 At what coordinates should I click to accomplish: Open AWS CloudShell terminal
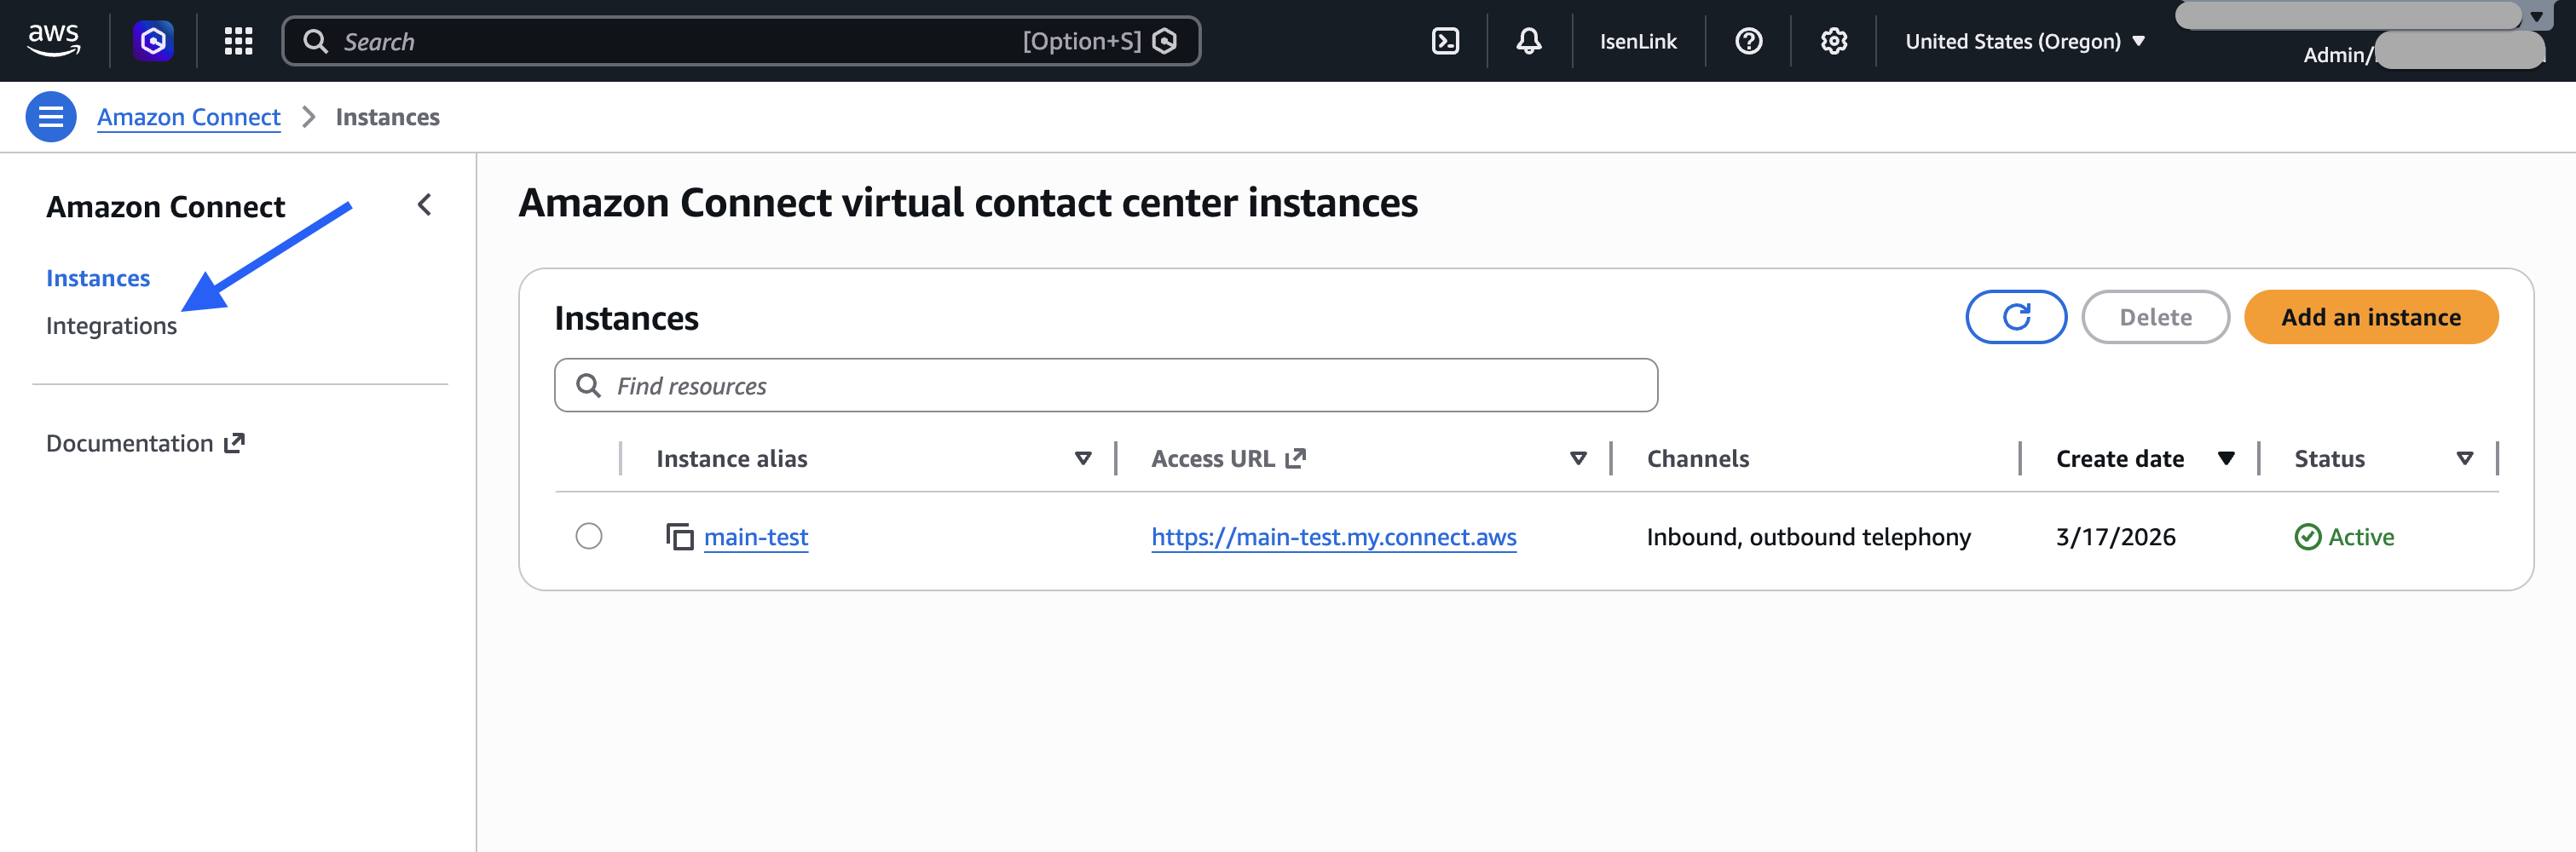(x=1445, y=41)
